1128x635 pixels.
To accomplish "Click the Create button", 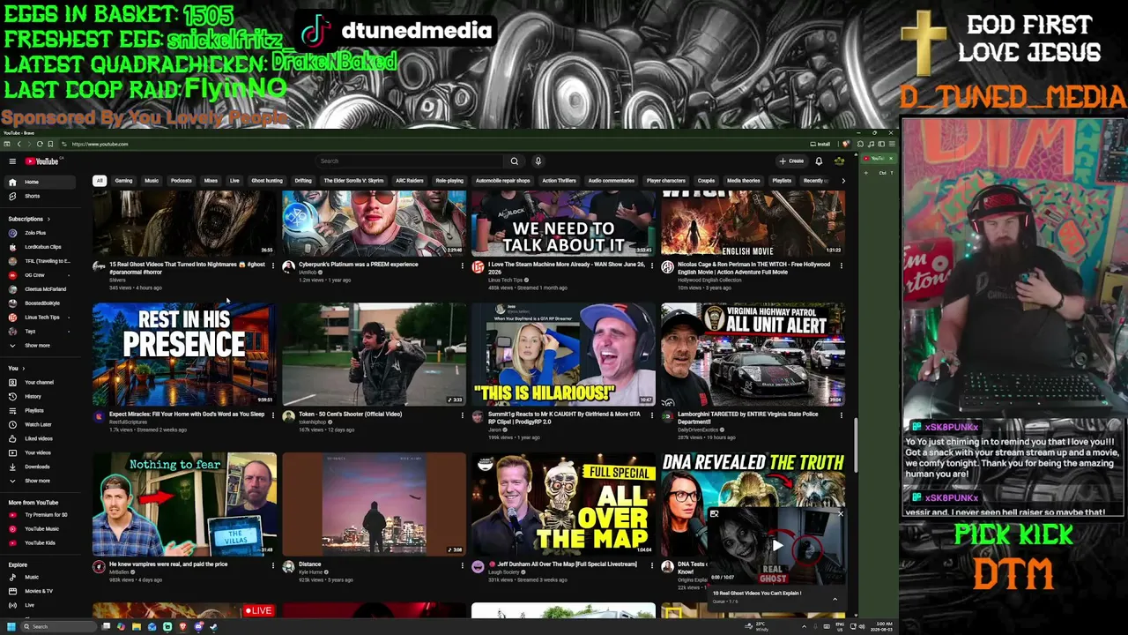I will tap(791, 161).
